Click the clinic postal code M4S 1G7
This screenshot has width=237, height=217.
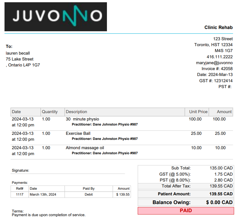(x=223, y=51)
